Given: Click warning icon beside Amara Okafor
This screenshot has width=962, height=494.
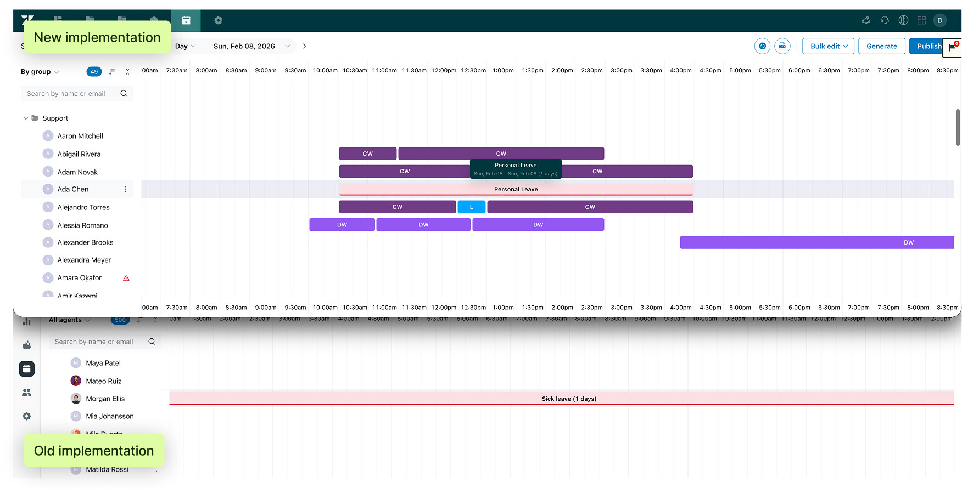Looking at the screenshot, I should tap(126, 278).
